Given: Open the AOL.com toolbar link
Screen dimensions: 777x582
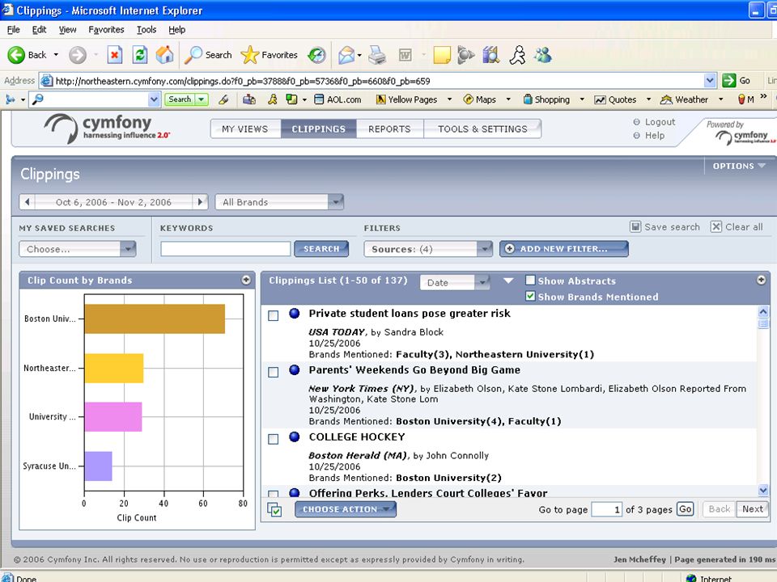Looking at the screenshot, I should pyautogui.click(x=338, y=99).
